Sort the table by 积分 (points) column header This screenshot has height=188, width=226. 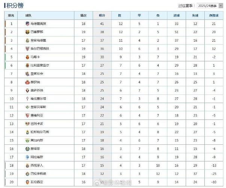coord(102,15)
